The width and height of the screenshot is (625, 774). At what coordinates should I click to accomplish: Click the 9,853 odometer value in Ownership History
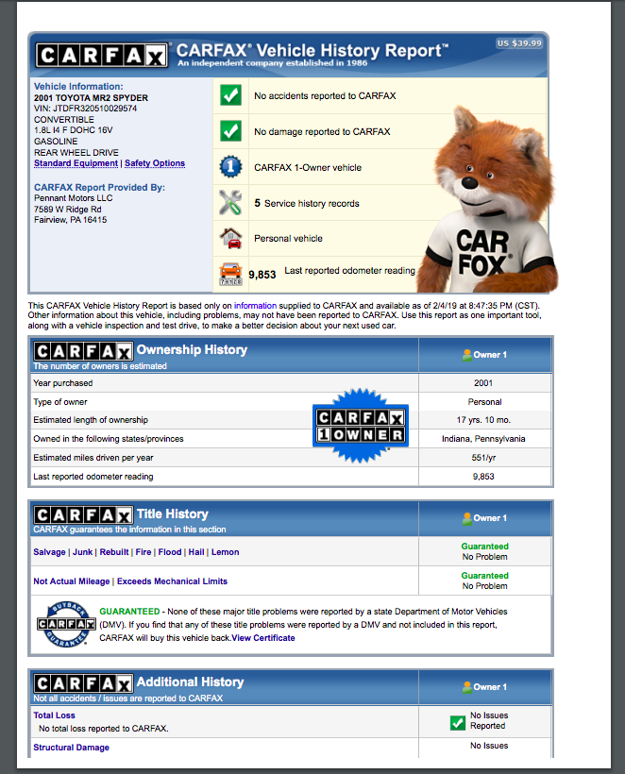483,477
